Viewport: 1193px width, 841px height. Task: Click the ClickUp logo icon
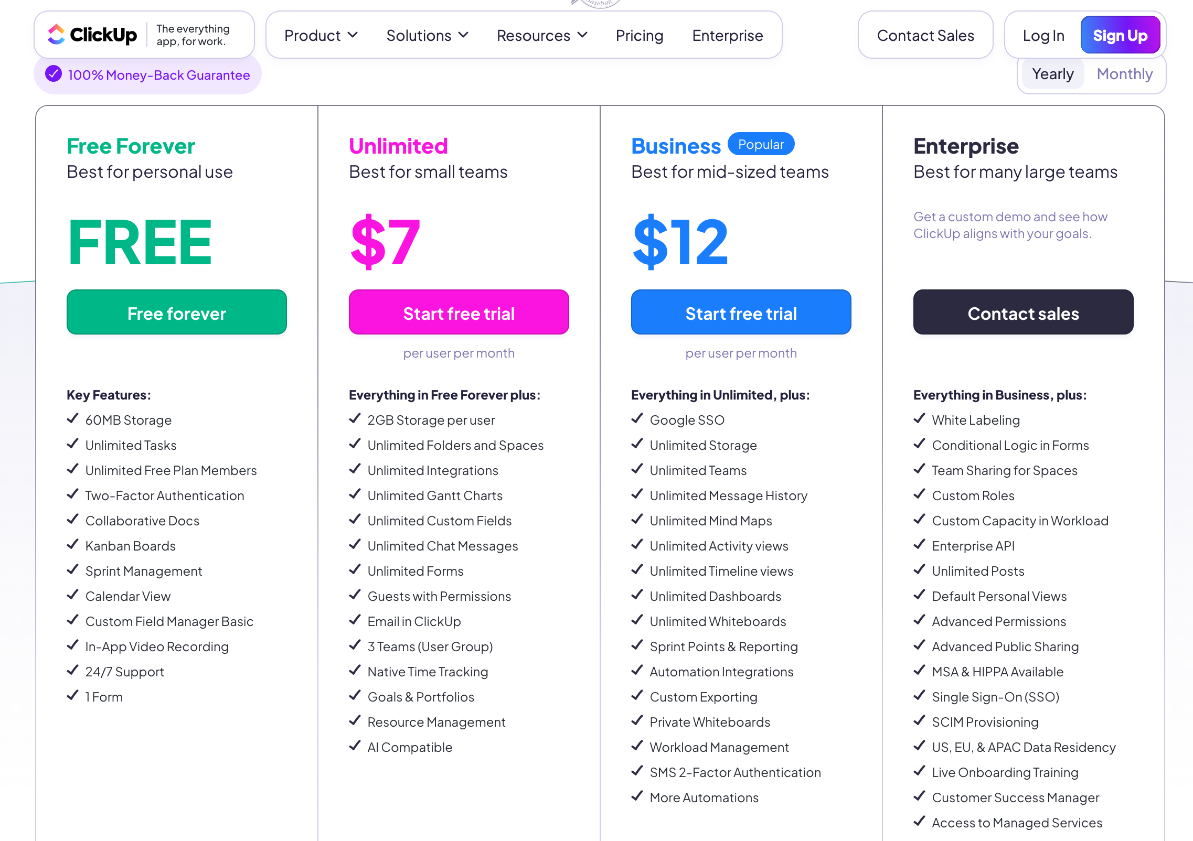[56, 35]
